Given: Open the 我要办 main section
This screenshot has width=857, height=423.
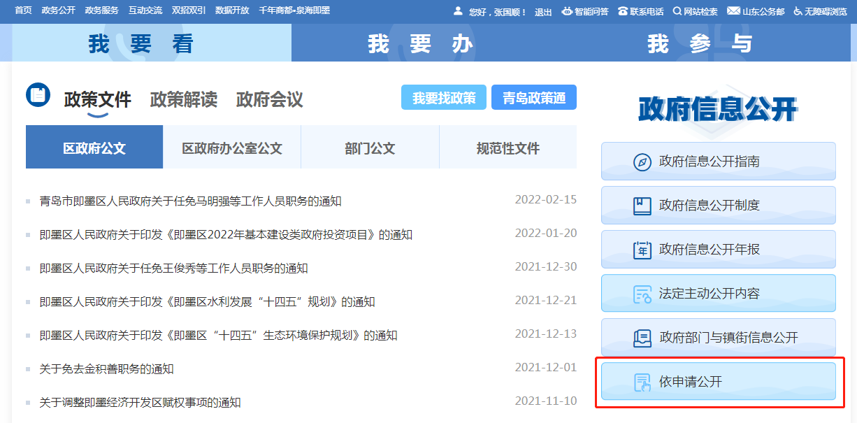Looking at the screenshot, I should pos(420,43).
